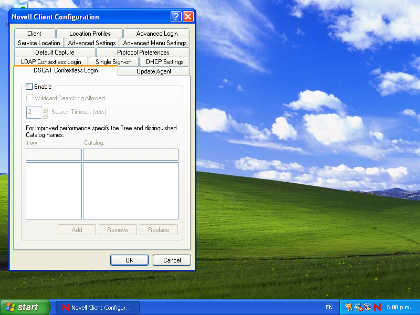Click the Add button
This screenshot has height=315, width=420.
coord(77,230)
